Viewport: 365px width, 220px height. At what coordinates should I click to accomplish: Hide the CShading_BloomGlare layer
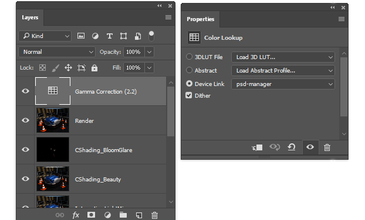[25, 149]
